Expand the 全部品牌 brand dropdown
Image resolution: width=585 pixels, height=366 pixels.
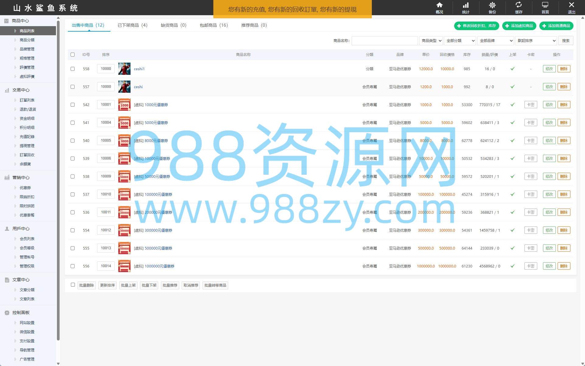pyautogui.click(x=496, y=41)
